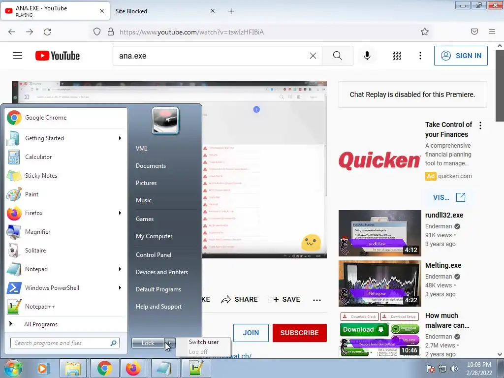
Task: Expand Getting Started submenu arrow
Action: [120, 138]
